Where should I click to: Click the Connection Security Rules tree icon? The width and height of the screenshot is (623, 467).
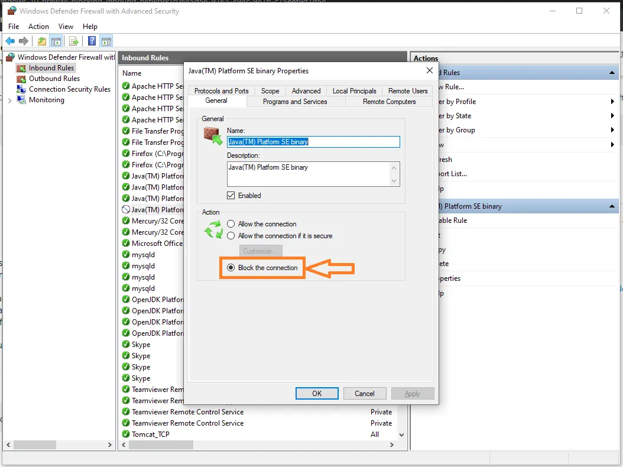tap(21, 89)
